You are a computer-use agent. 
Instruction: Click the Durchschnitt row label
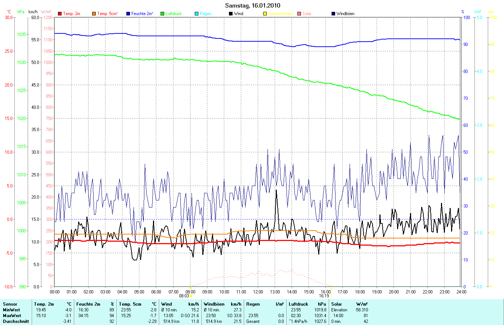pos(16,321)
